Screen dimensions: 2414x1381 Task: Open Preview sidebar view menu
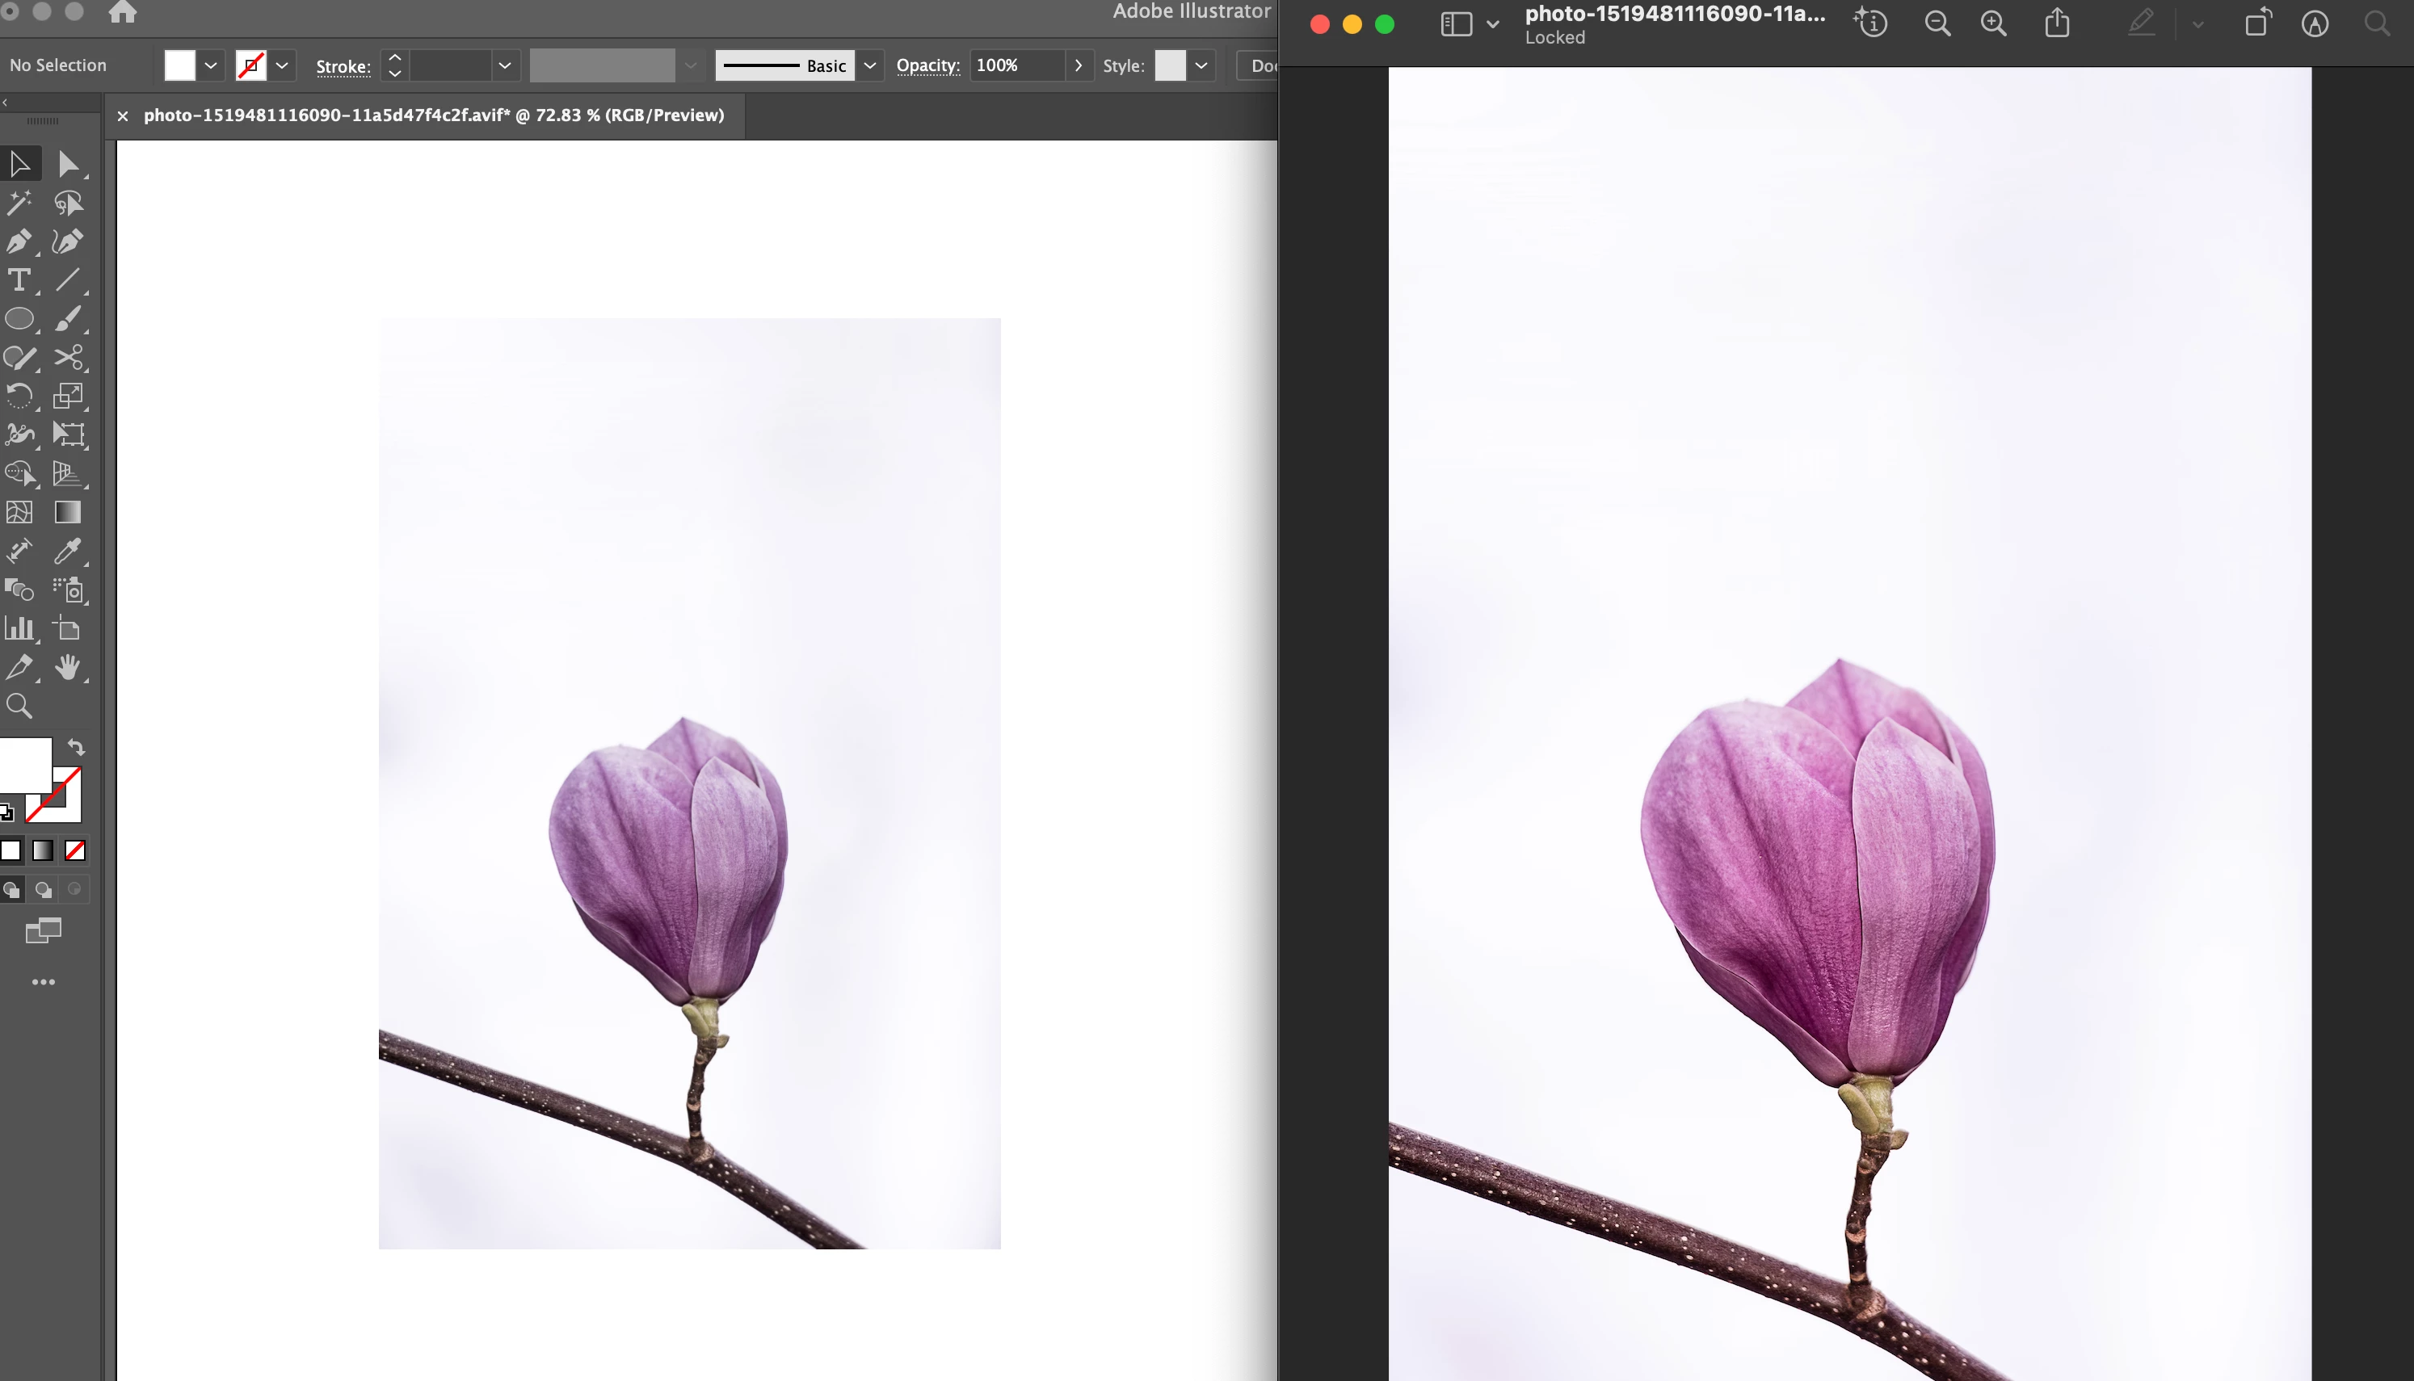pyautogui.click(x=1492, y=25)
